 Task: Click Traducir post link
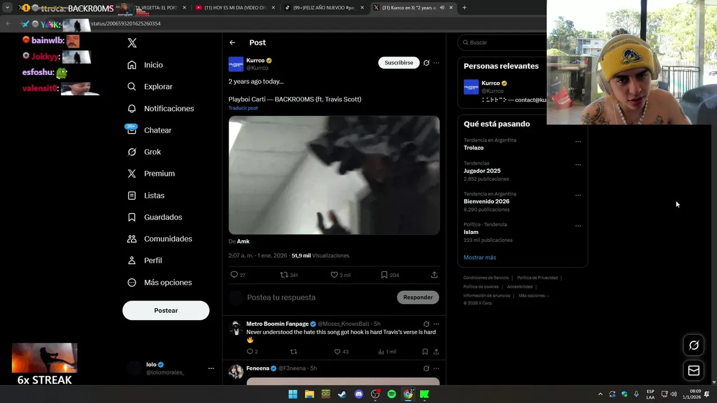243,108
